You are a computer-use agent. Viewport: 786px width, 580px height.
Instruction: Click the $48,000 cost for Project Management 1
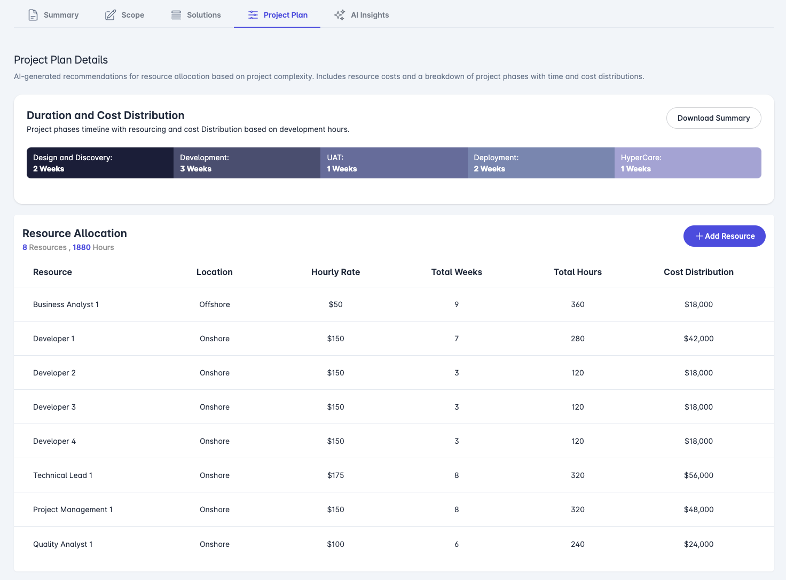click(x=698, y=510)
